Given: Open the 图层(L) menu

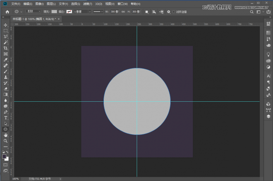Looking at the screenshot, I should coord(51,3).
